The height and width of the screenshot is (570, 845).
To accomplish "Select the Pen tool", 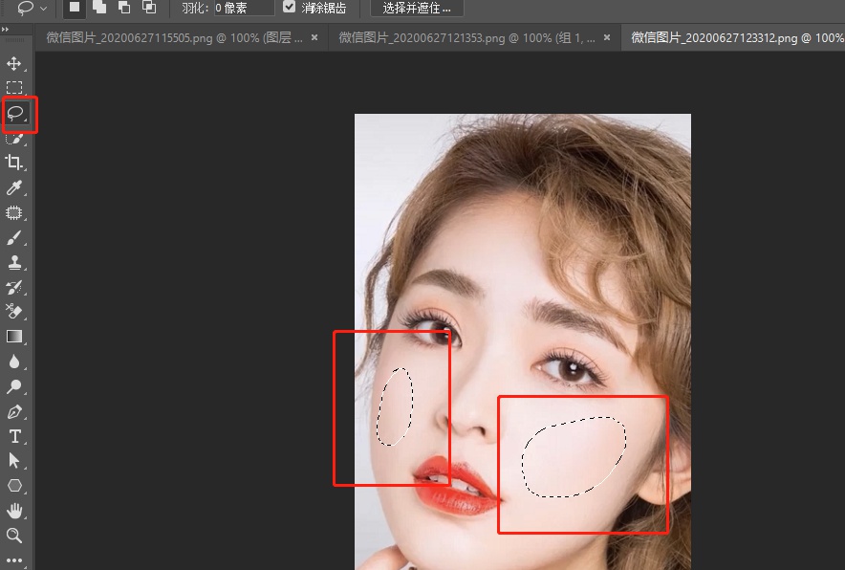I will [x=14, y=411].
